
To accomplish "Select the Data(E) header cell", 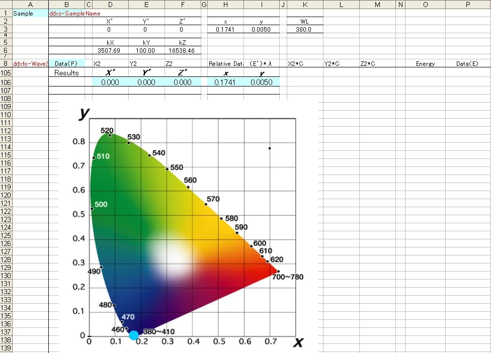I will click(x=467, y=64).
